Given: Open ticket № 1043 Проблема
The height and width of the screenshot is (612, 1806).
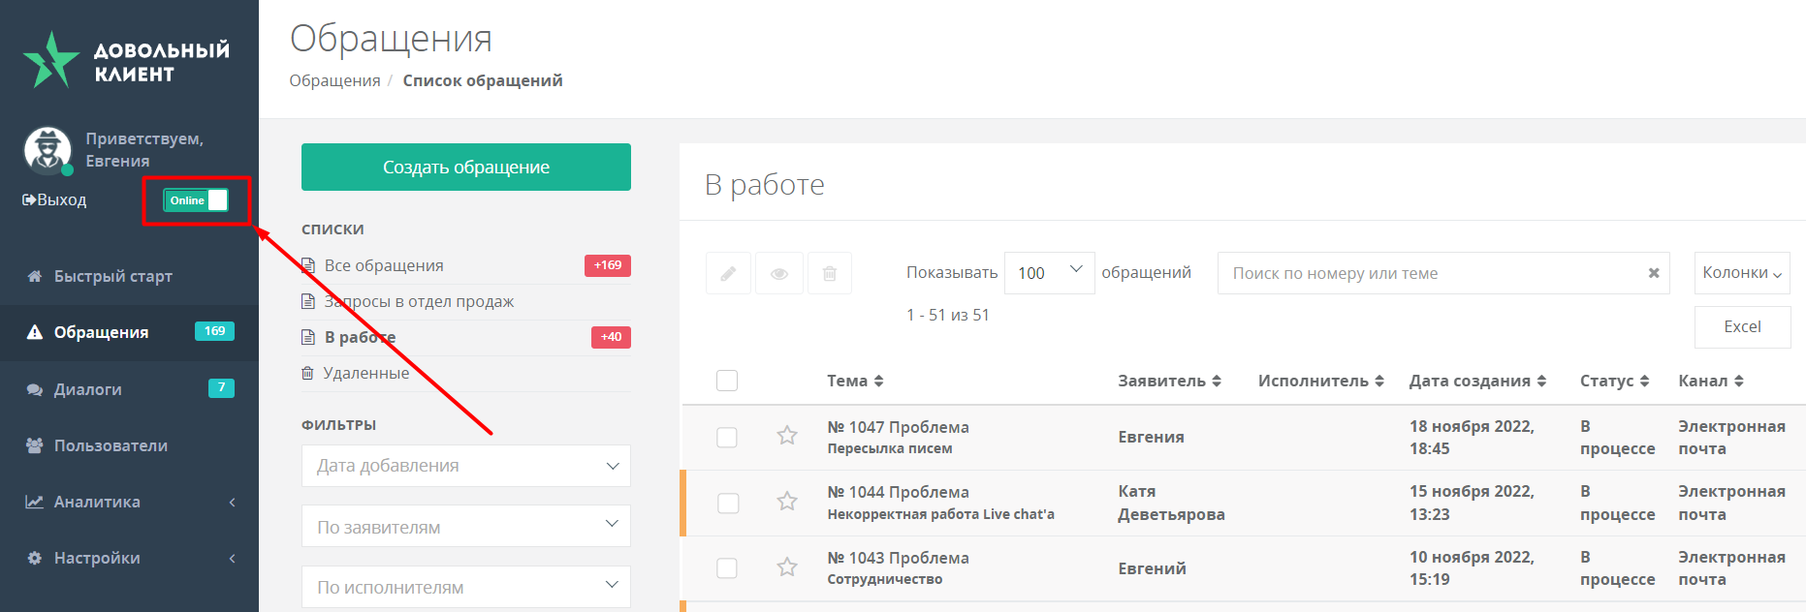Looking at the screenshot, I should click(x=898, y=558).
